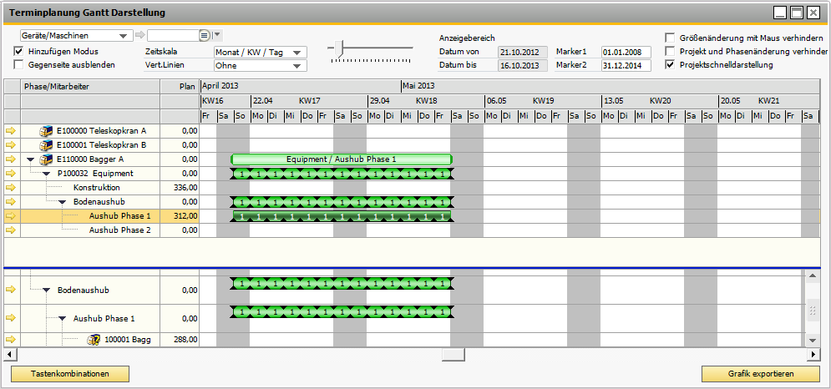Click lower pane scroll down arrow

coord(813,340)
